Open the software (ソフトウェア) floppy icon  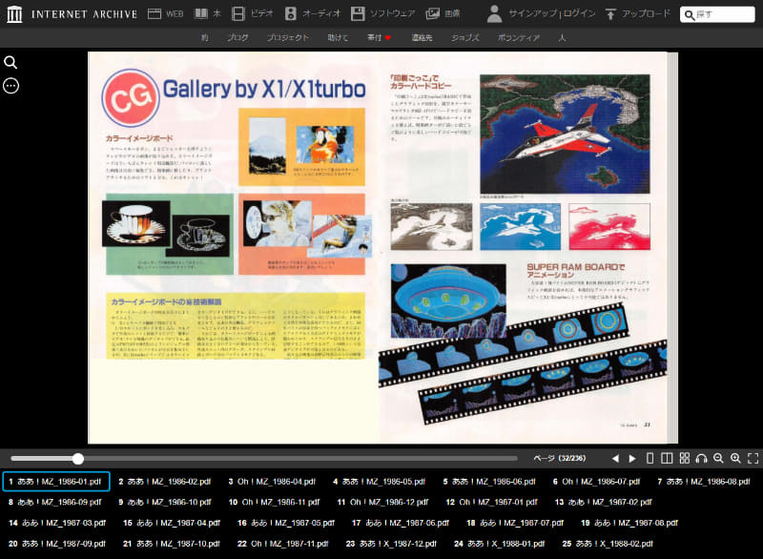pos(358,13)
